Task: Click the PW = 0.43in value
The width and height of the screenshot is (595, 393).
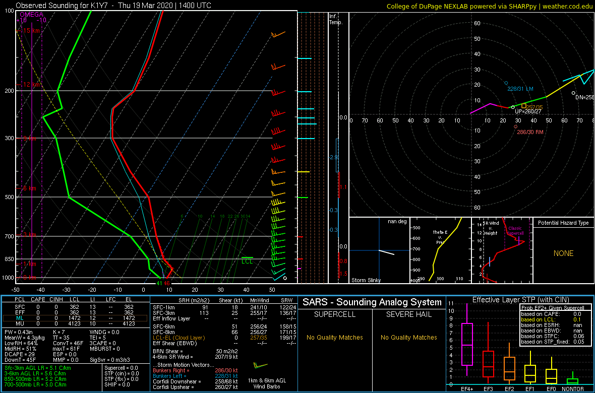Action: [20, 333]
